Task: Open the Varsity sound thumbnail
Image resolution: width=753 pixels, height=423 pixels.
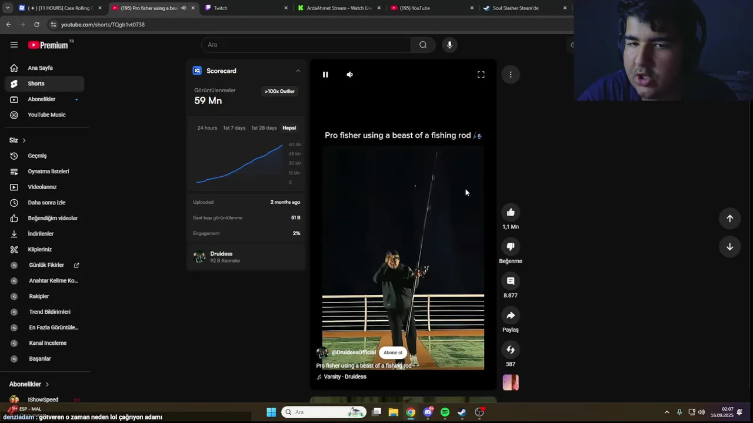Action: 511,382
